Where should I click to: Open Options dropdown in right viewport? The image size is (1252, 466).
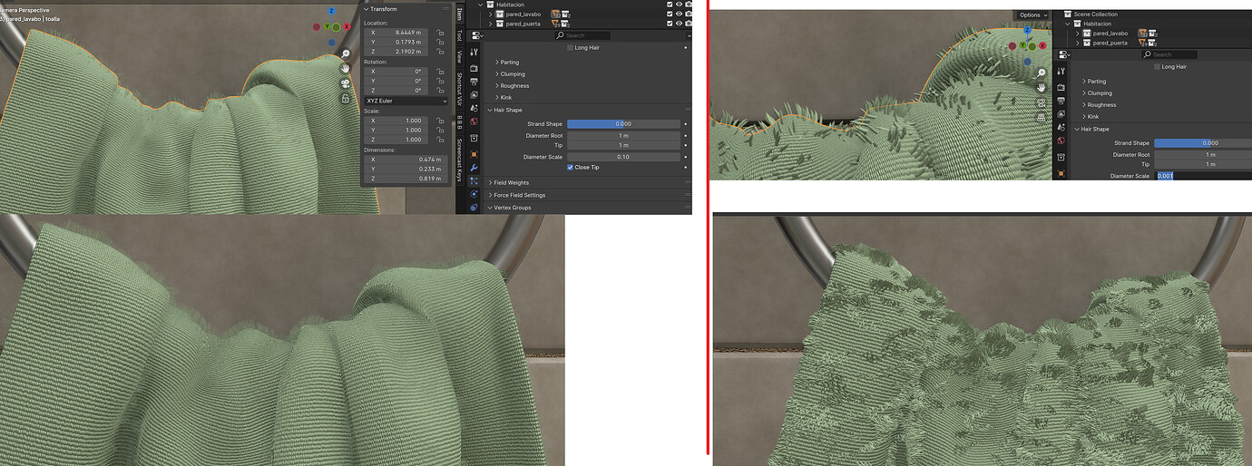tap(1032, 15)
